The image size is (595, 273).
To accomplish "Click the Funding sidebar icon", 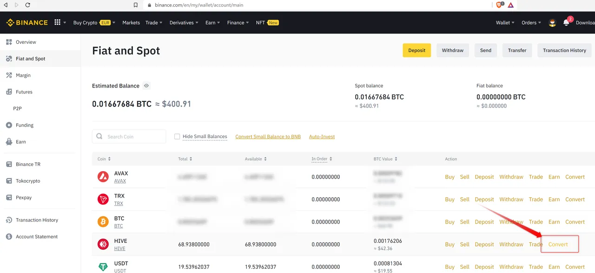I will coord(9,125).
